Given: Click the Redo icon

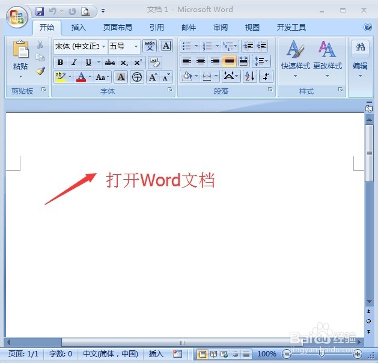Looking at the screenshot, I should (72, 11).
